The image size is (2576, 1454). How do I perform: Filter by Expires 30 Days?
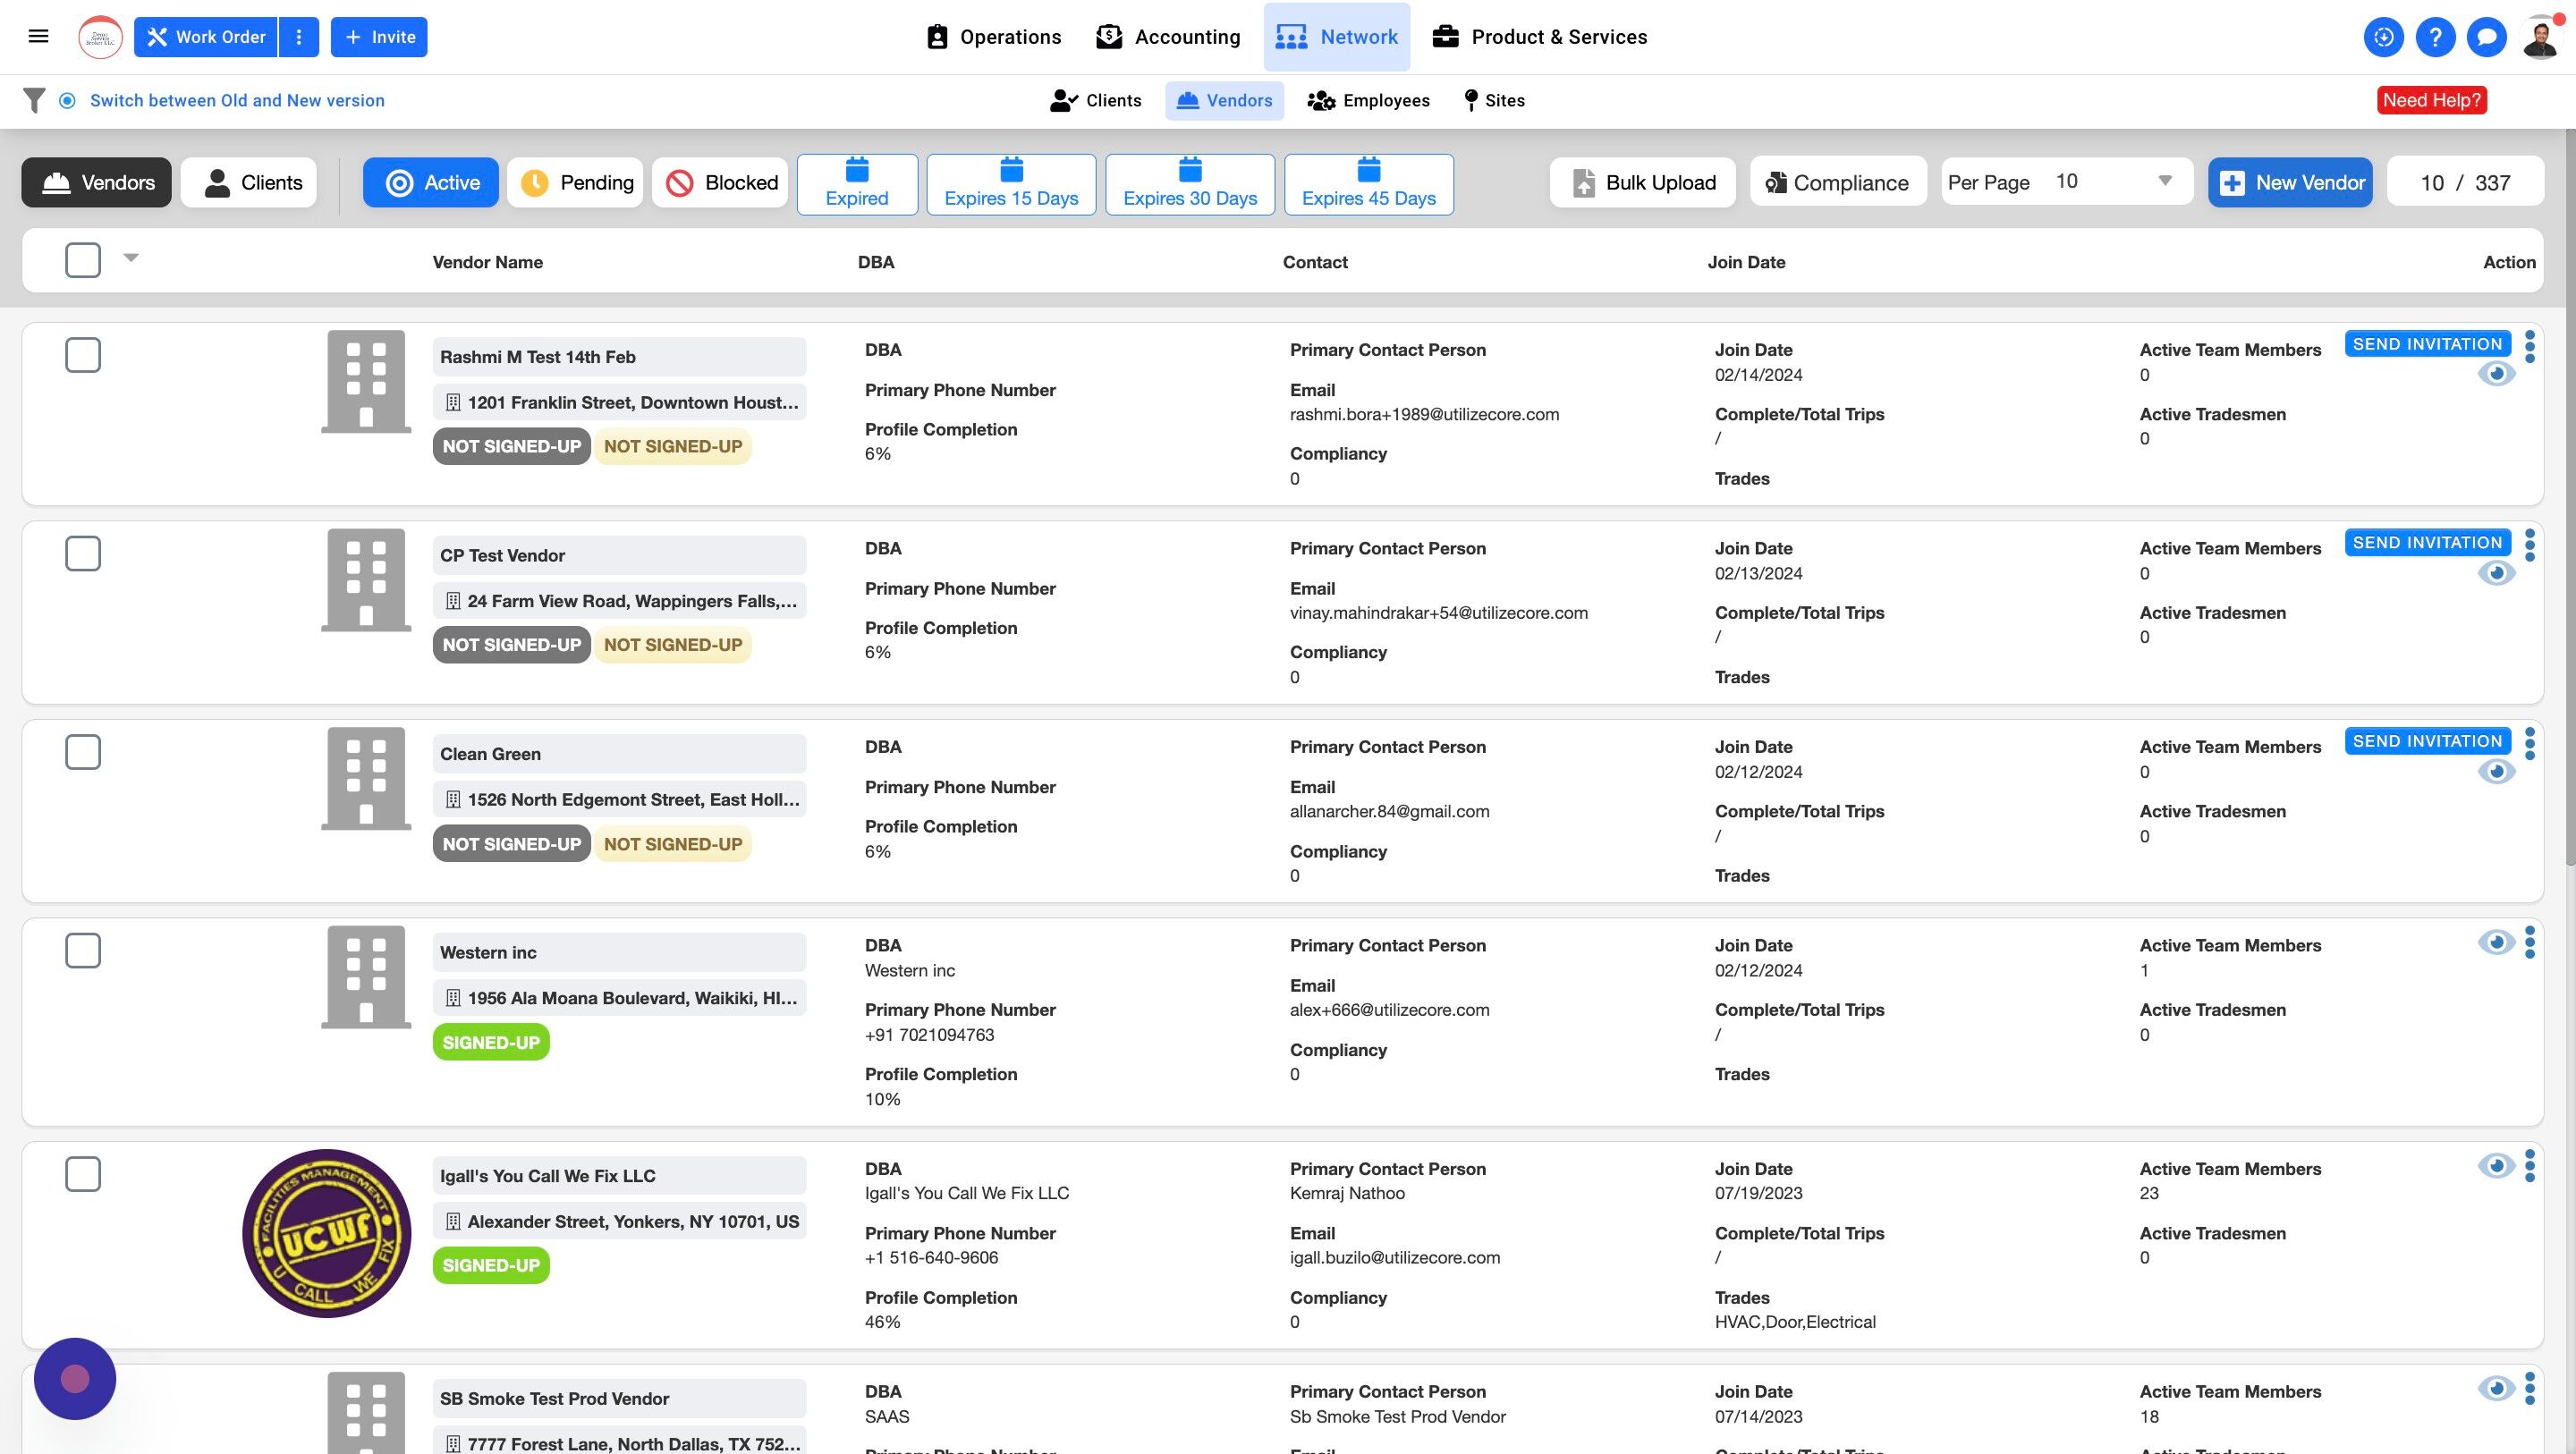tap(1189, 184)
